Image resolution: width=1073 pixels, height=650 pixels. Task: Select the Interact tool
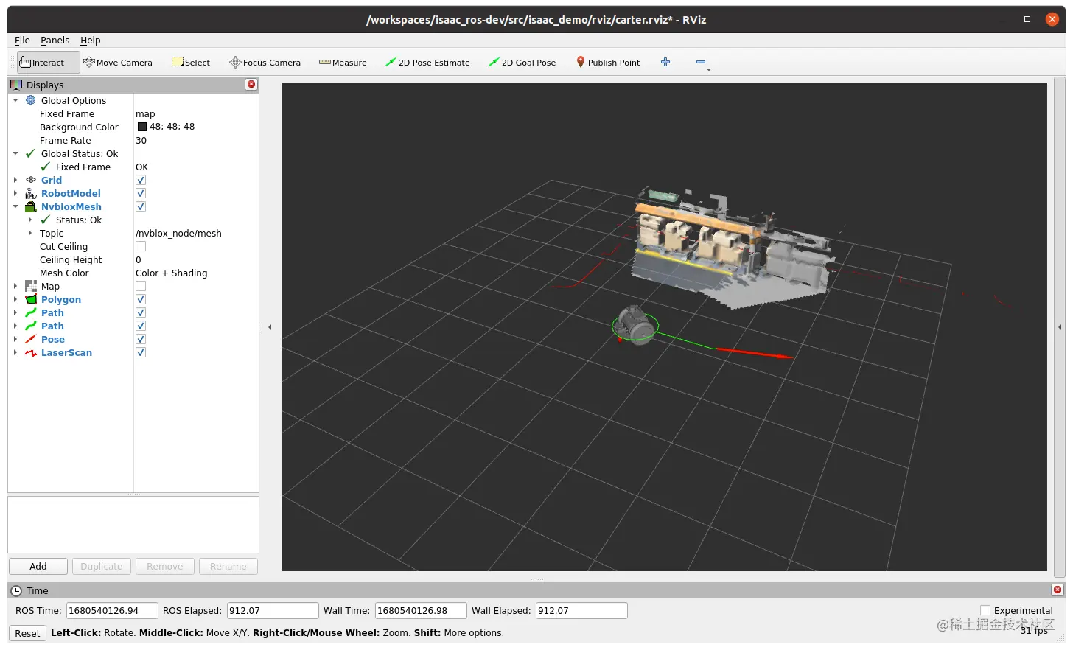coord(41,62)
